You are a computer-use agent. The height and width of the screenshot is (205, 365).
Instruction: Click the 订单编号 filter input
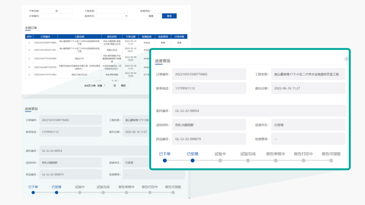pos(56,16)
